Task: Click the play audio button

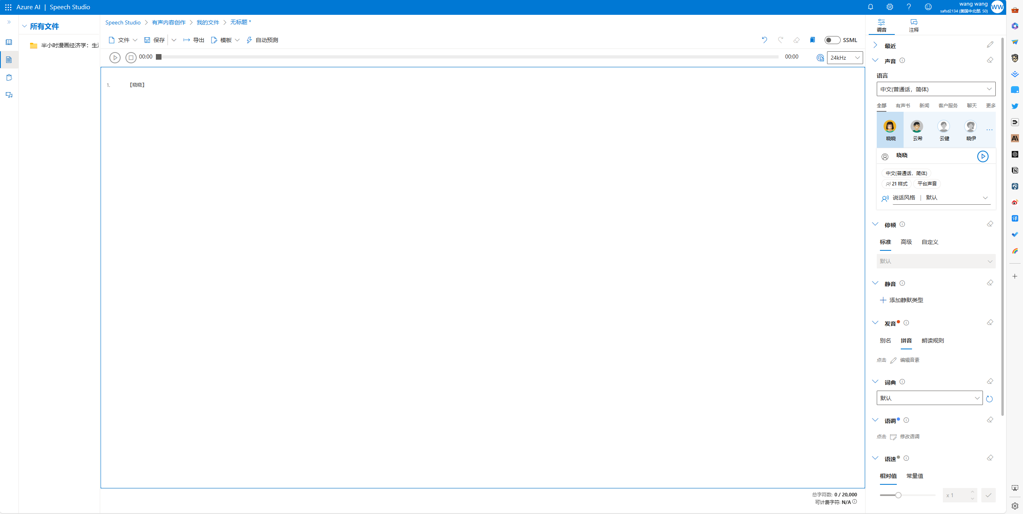Action: [x=115, y=58]
